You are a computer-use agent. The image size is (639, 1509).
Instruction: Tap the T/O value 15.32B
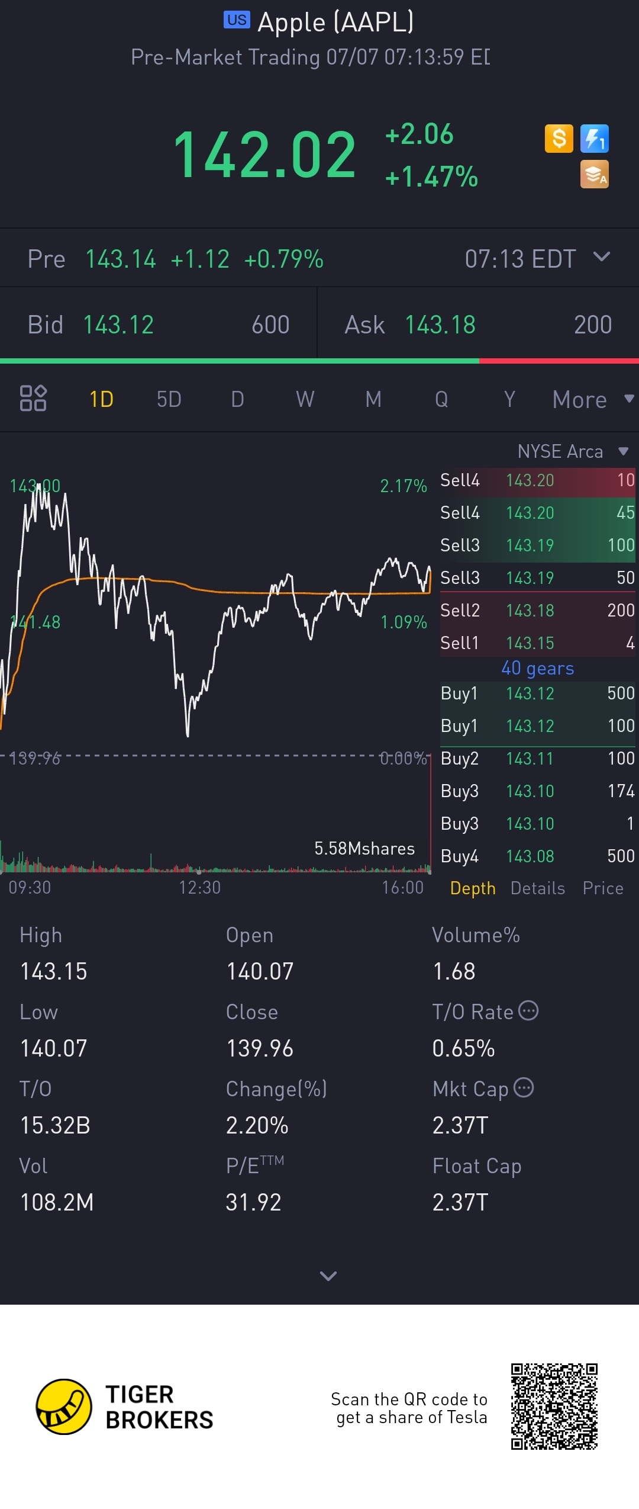55,1125
